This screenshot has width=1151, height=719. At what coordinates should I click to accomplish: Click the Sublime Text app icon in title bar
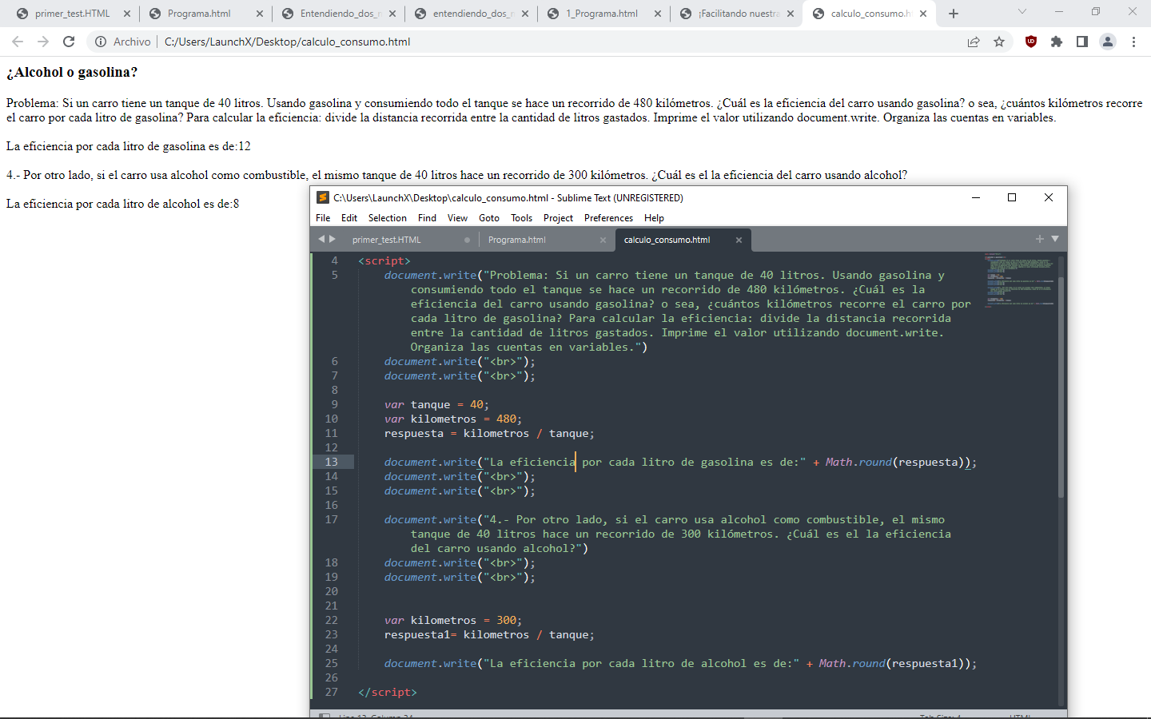click(x=323, y=197)
